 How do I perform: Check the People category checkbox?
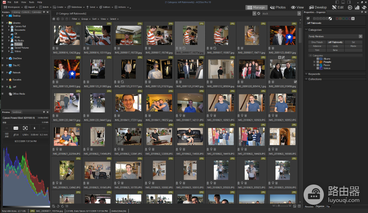317,62
